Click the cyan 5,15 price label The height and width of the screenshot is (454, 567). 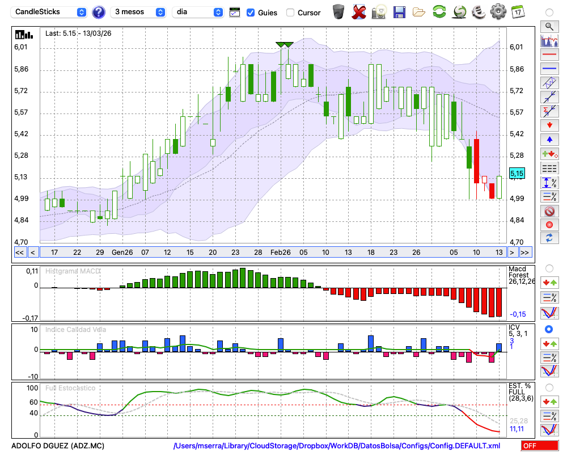click(x=517, y=174)
